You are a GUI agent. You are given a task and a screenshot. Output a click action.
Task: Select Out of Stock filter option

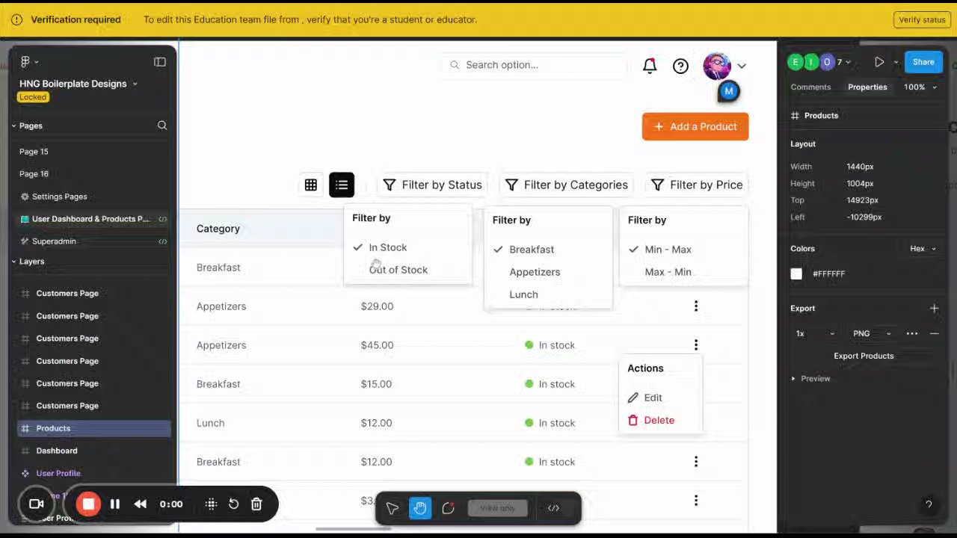pyautogui.click(x=399, y=270)
